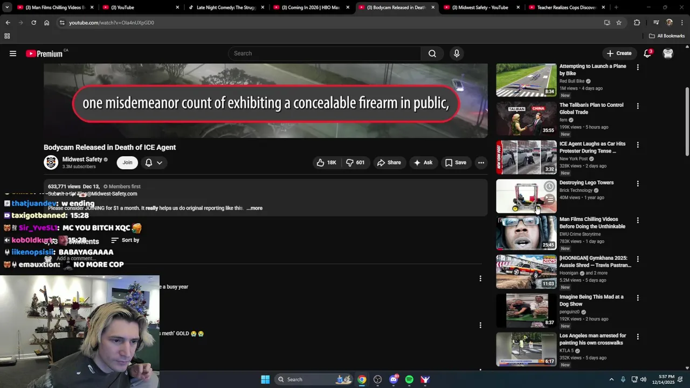This screenshot has height=388, width=690.
Task: Close the Bodycam Released in Death tab
Action: [433, 8]
